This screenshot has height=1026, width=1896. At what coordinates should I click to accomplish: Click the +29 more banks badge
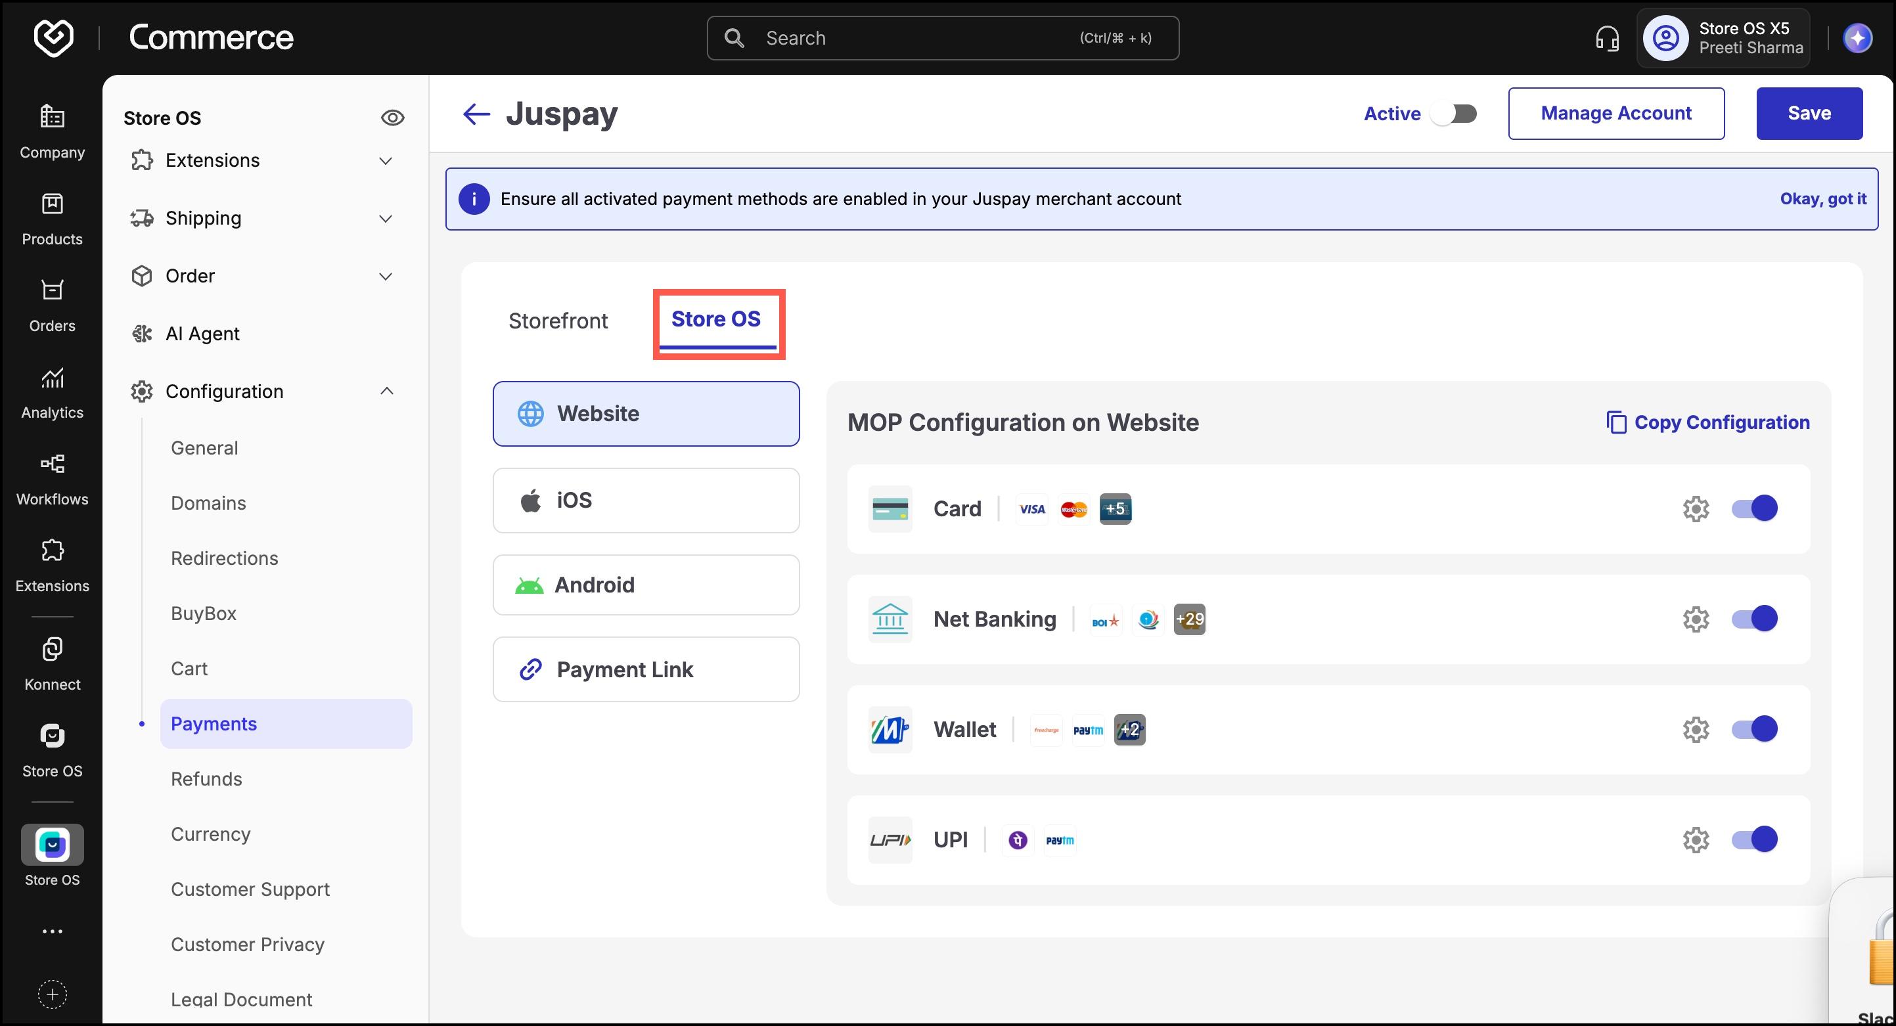tap(1189, 619)
